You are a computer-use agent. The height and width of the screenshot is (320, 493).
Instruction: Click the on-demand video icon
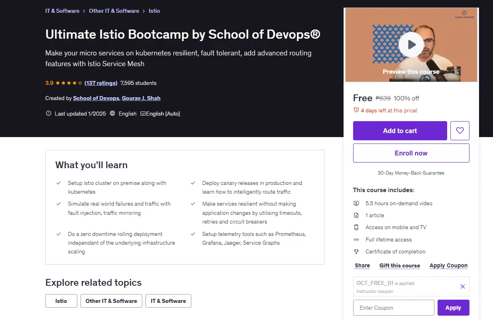point(356,203)
